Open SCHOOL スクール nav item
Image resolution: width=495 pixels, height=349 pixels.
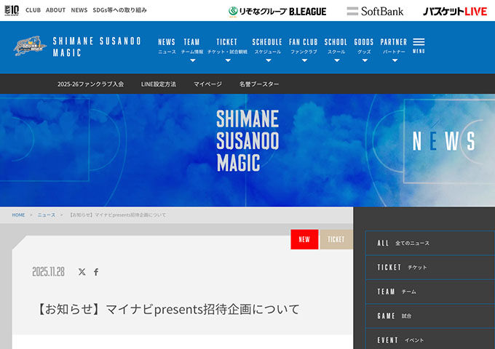coord(336,46)
